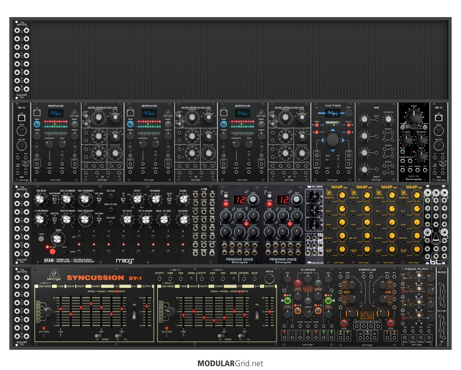This screenshot has height=370, width=461.
Task: Click the DFAM Noise / VCF Mod knob
Action: [163, 220]
